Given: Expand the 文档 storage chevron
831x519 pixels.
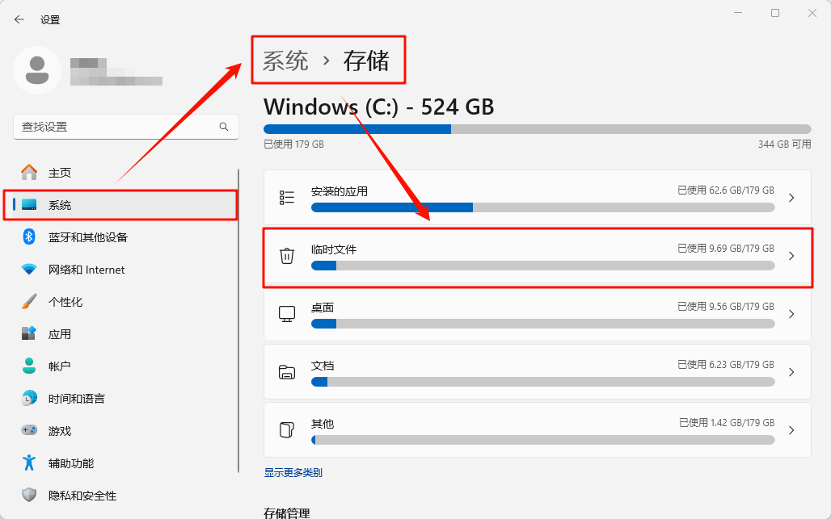Looking at the screenshot, I should point(791,372).
